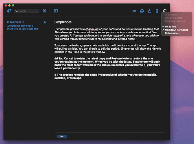Open the share note icon
Screen dimensions: 194x144
pos(150,11)
